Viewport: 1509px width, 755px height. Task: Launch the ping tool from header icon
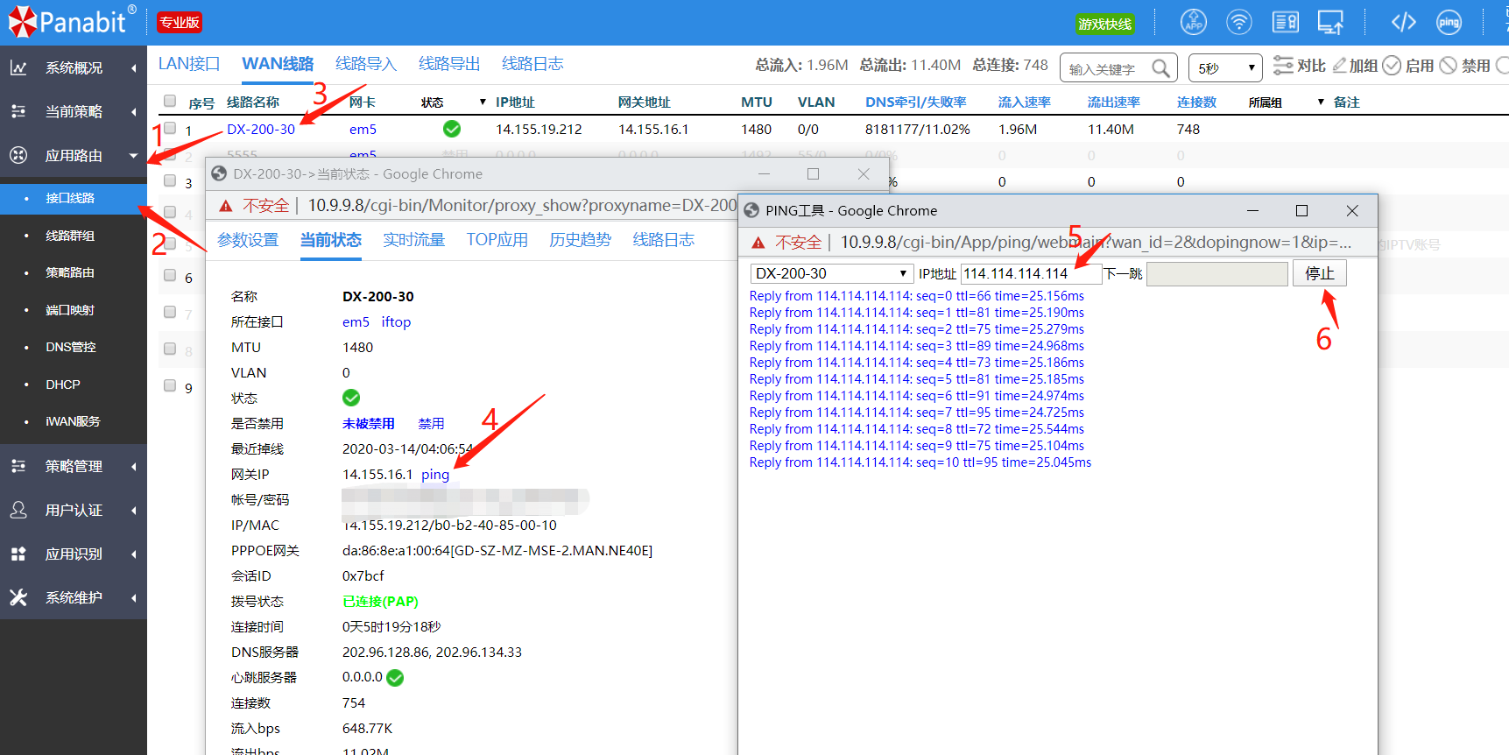(1449, 22)
